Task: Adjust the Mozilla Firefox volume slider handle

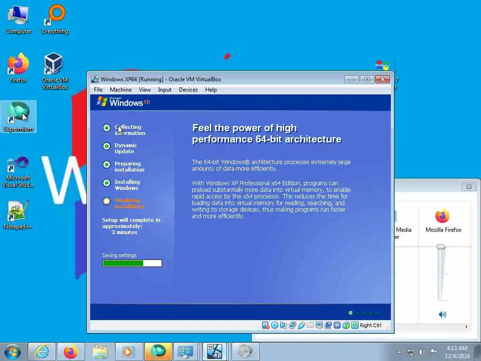Action: click(x=441, y=247)
